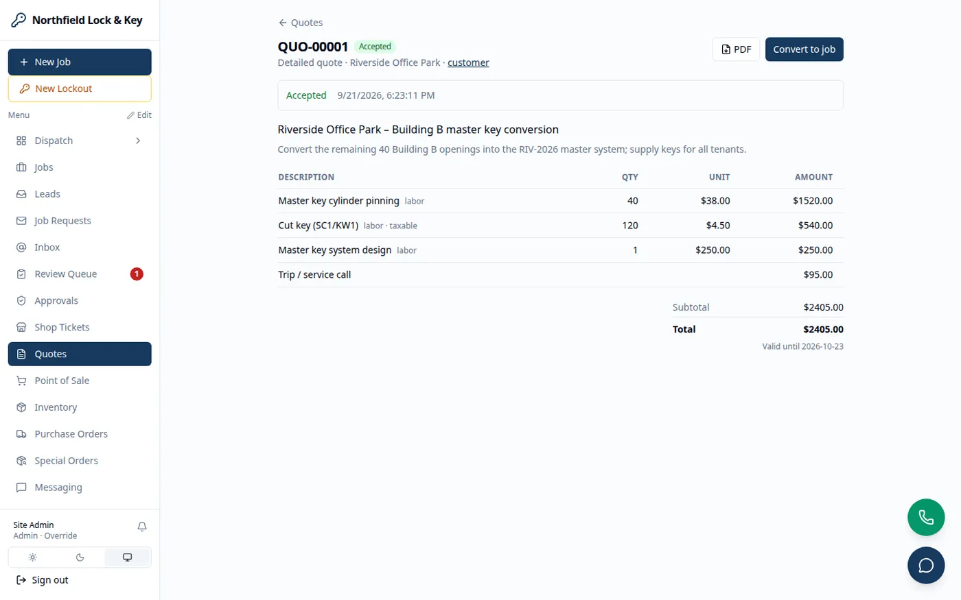Follow the customer link

tap(468, 62)
